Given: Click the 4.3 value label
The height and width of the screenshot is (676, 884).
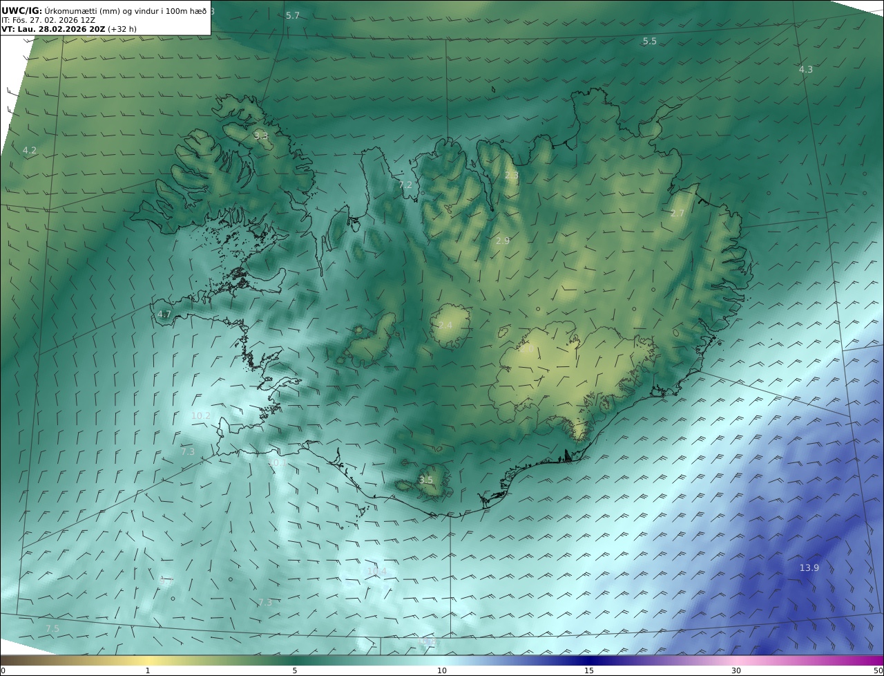Looking at the screenshot, I should click(806, 69).
